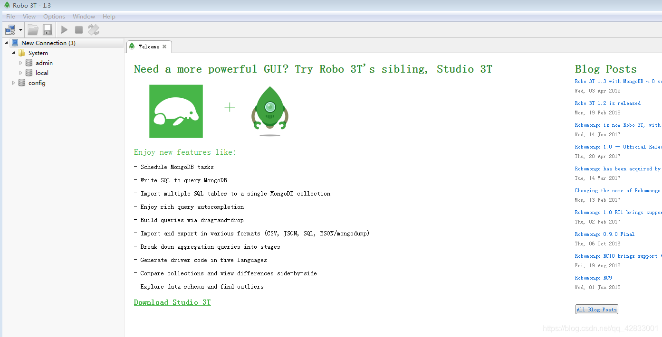The image size is (662, 337).
Task: Open Robomongo 1.0 RC1 brings support post
Action: point(618,213)
